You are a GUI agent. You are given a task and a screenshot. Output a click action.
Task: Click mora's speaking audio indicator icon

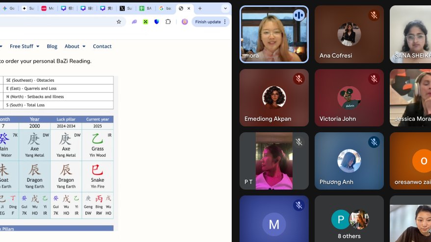point(299,15)
